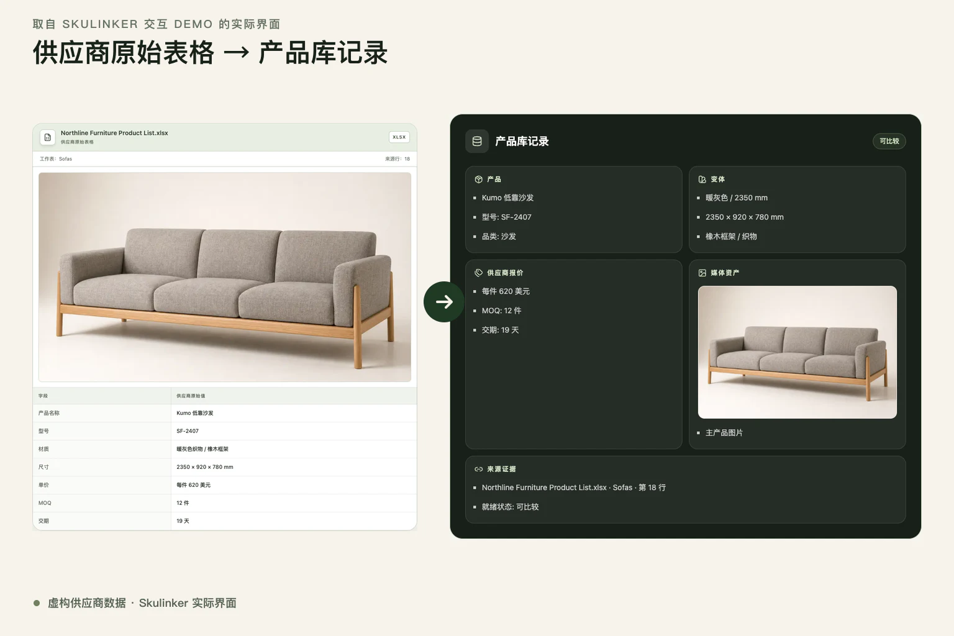The height and width of the screenshot is (636, 954).
Task: Click the database icon next to 产品库记录
Action: [x=477, y=142]
